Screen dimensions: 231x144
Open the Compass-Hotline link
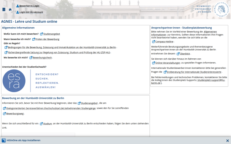[x=164, y=41]
